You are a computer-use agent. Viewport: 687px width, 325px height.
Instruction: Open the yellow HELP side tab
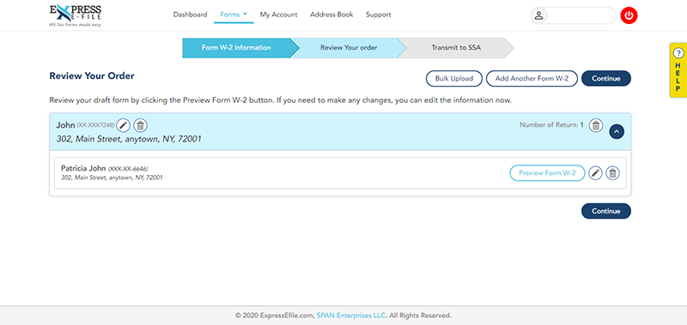[x=678, y=70]
